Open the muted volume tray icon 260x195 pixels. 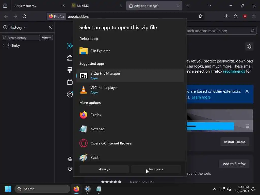click(x=229, y=189)
